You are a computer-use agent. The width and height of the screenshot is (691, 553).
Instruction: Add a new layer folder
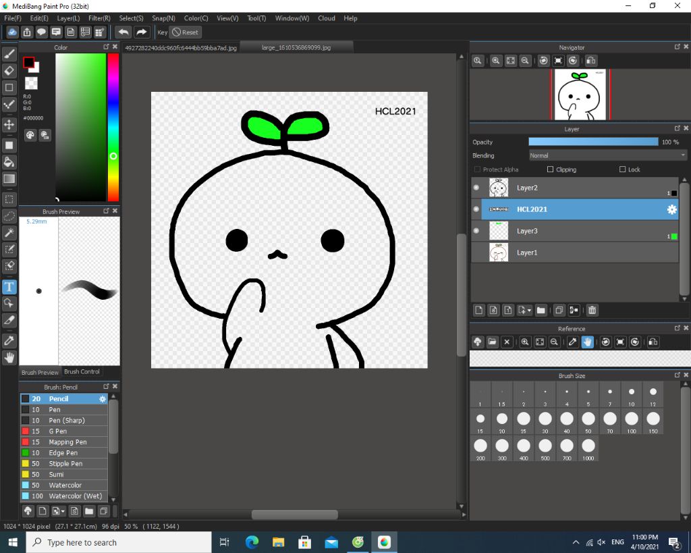541,311
